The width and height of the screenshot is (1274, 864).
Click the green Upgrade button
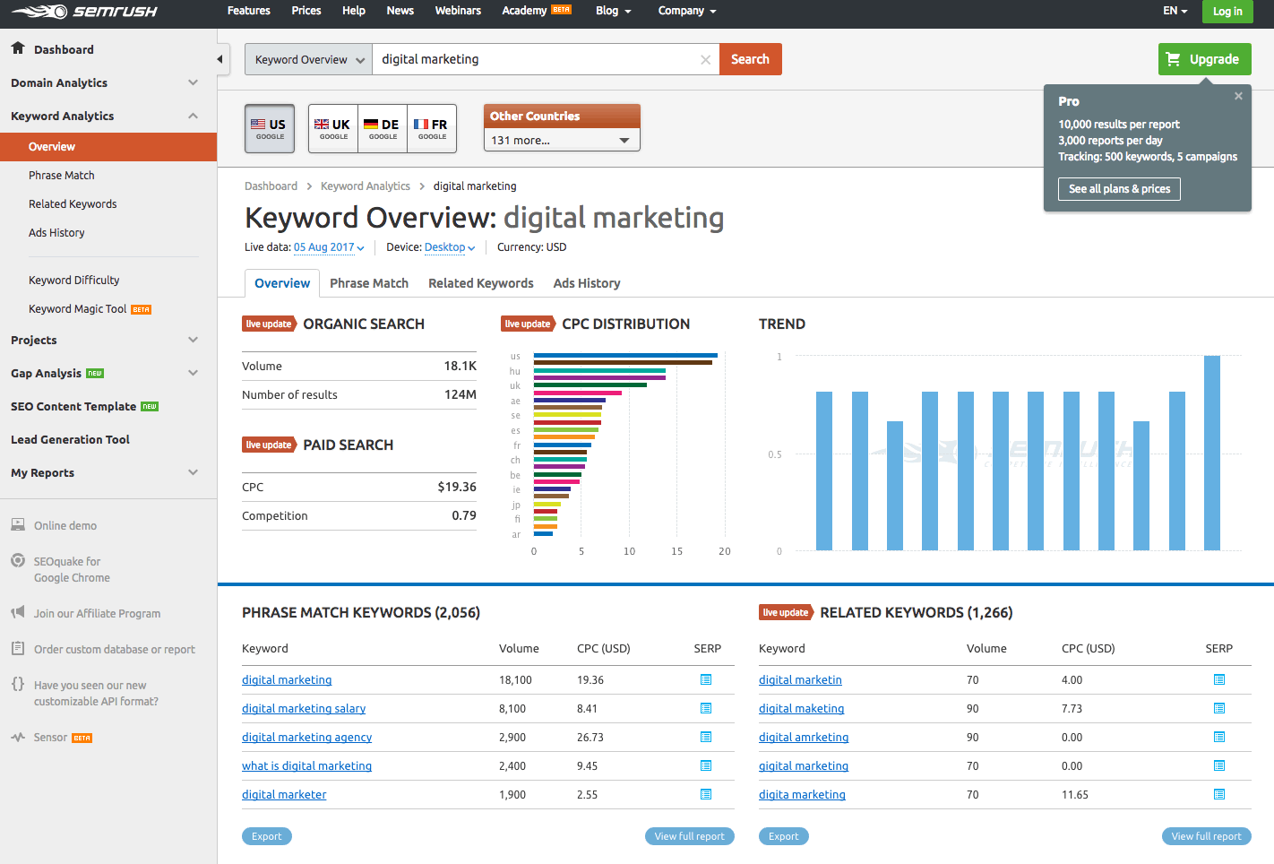click(1204, 59)
